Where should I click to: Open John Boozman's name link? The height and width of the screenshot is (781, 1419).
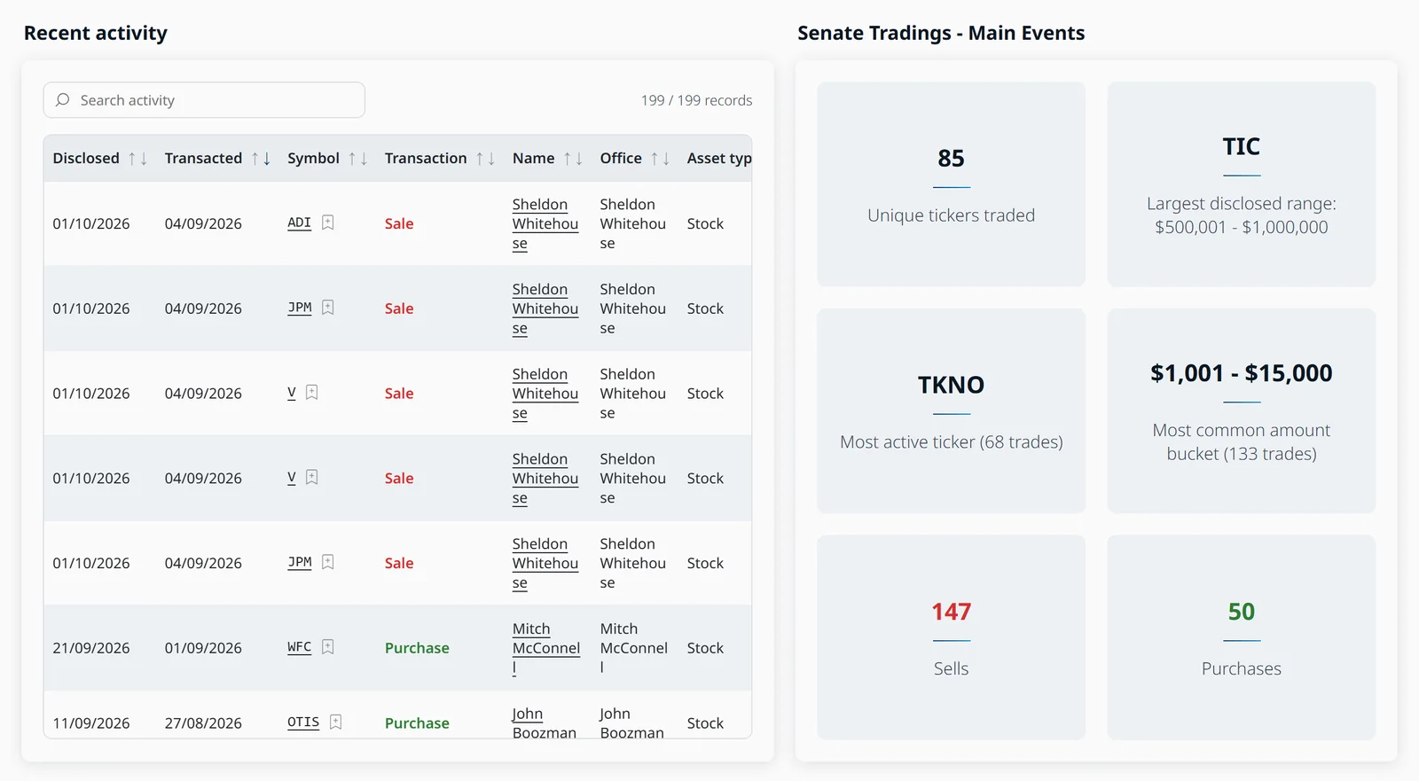(545, 723)
